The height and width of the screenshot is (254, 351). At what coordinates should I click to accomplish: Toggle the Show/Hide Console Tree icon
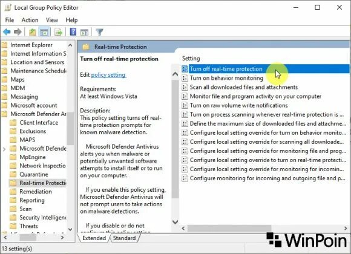[x=44, y=32]
